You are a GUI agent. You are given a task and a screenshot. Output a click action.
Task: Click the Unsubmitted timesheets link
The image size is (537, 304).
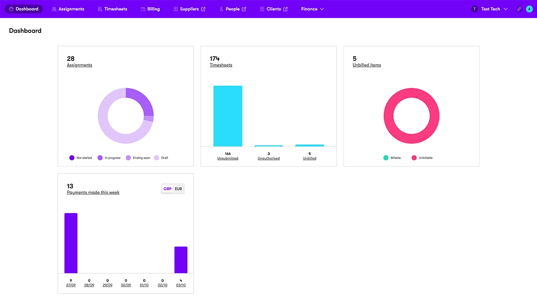click(228, 159)
